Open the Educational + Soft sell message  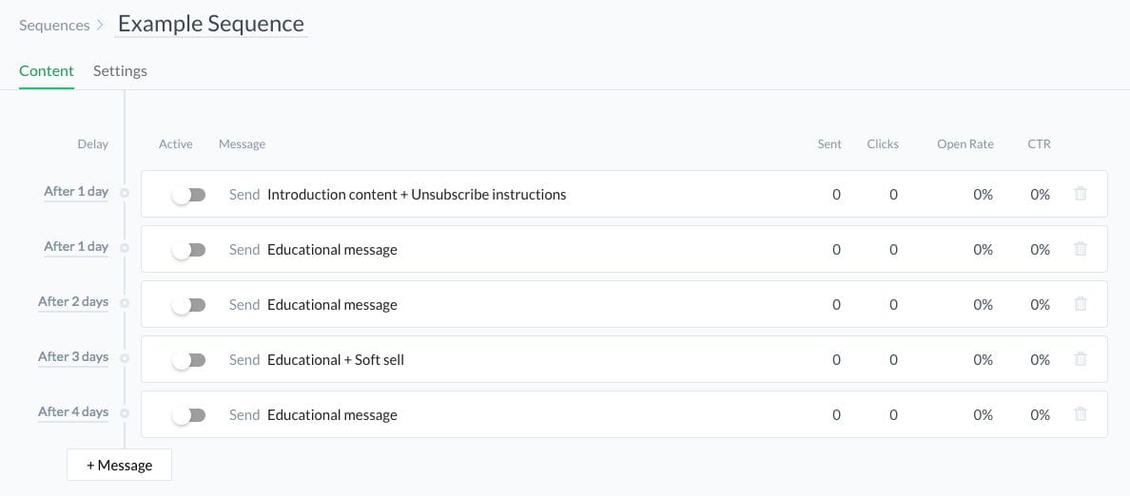336,359
